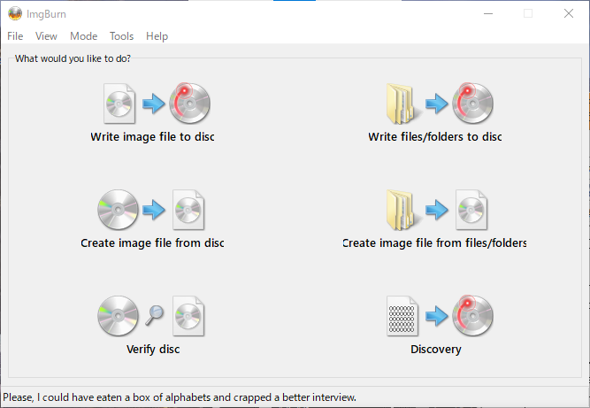Click the Create image file from disc label
The width and height of the screenshot is (590, 408).
tap(152, 243)
